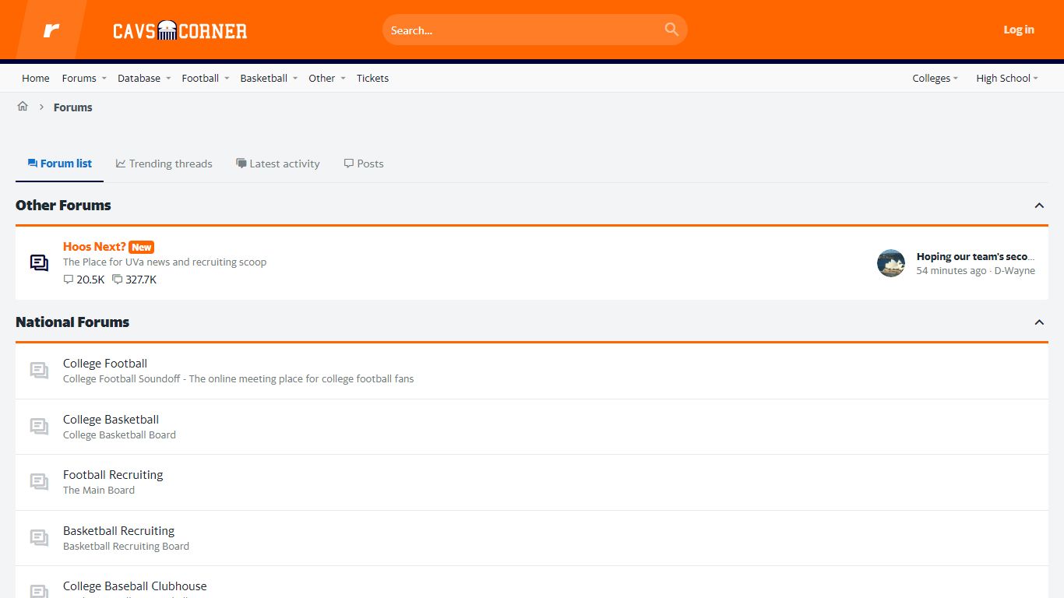Focus the Search input field

pyautogui.click(x=525, y=30)
